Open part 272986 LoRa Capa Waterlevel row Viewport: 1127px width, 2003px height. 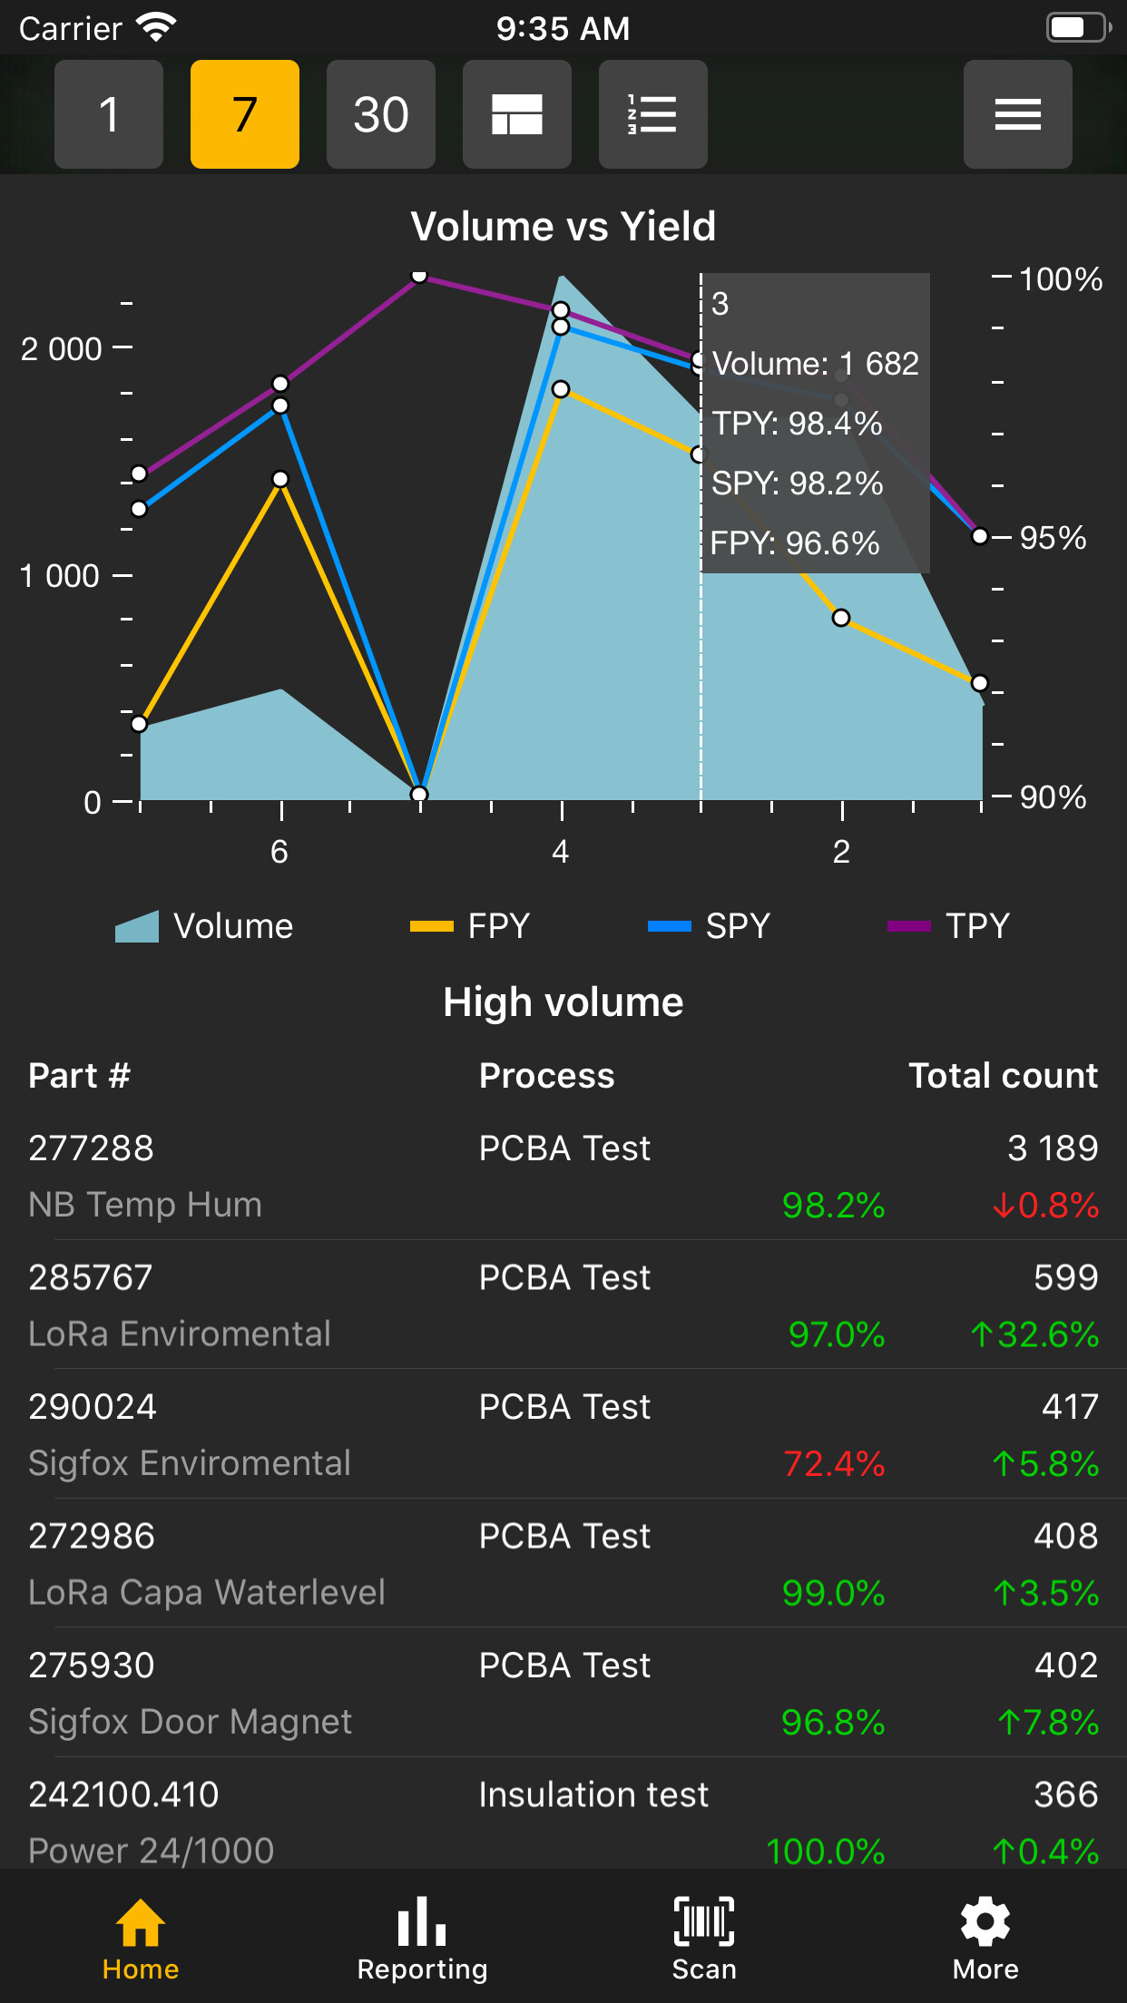click(563, 1563)
